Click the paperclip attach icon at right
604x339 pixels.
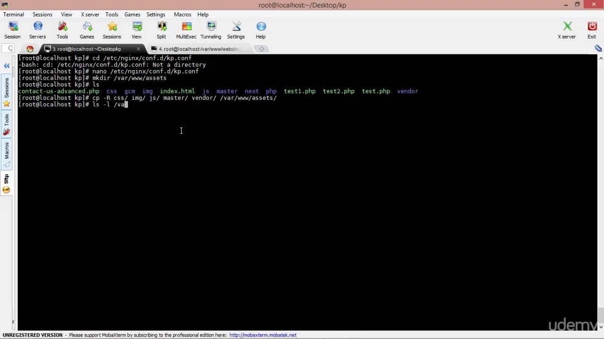[598, 48]
